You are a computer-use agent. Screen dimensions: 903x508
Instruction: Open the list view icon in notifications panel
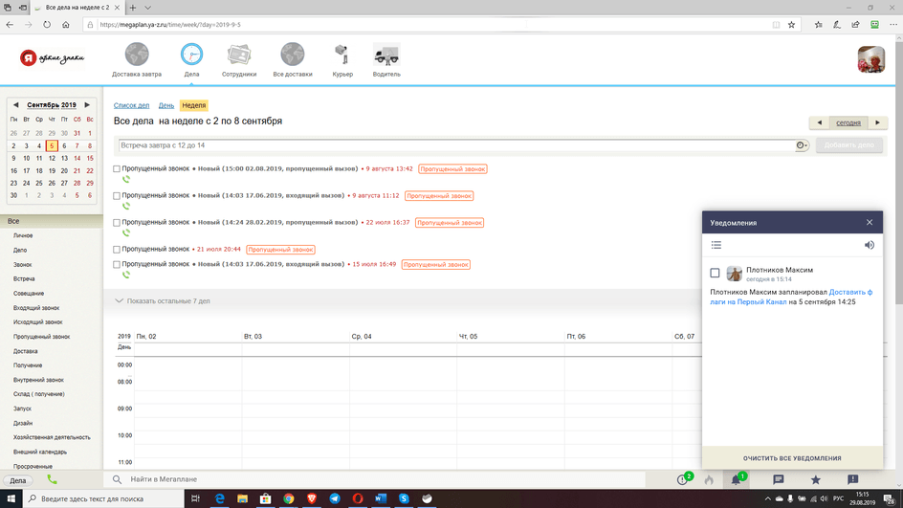click(716, 245)
